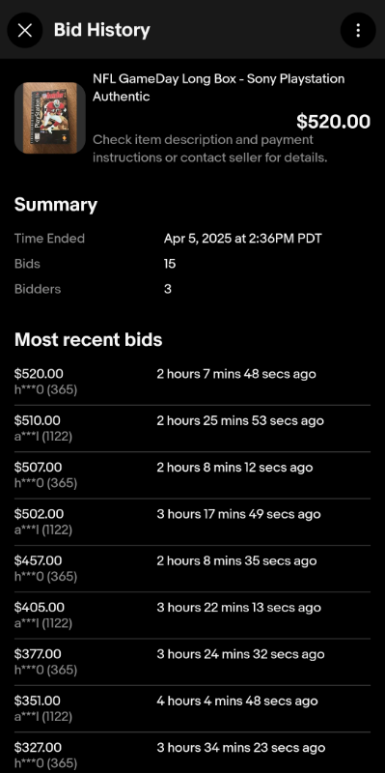Tap the Bids count of 15
The image size is (385, 773).
[170, 264]
